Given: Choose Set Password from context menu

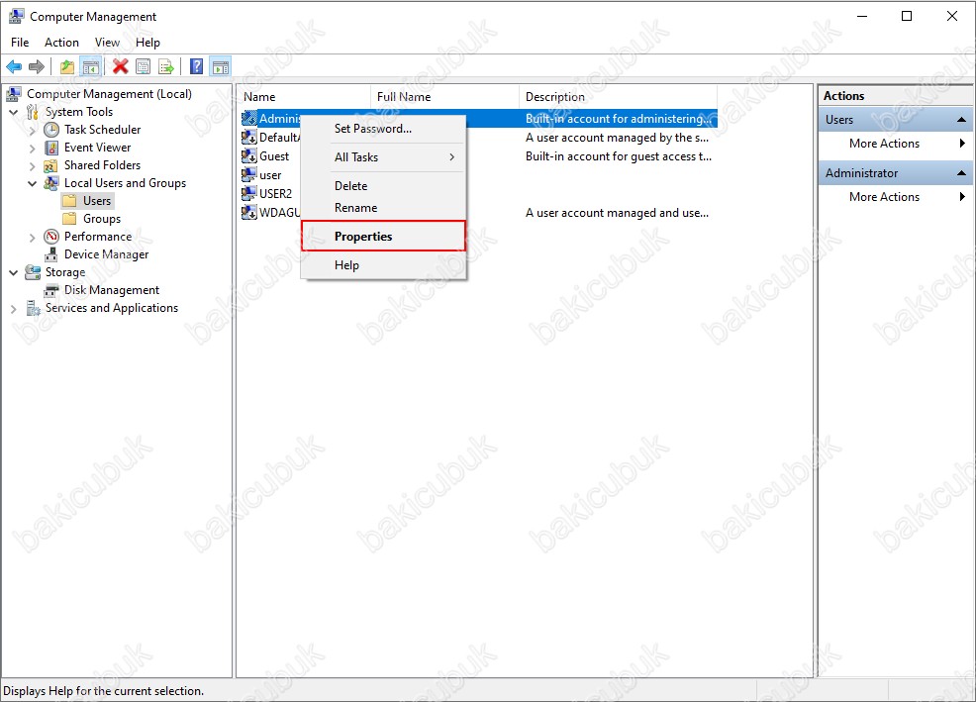Looking at the screenshot, I should click(383, 129).
